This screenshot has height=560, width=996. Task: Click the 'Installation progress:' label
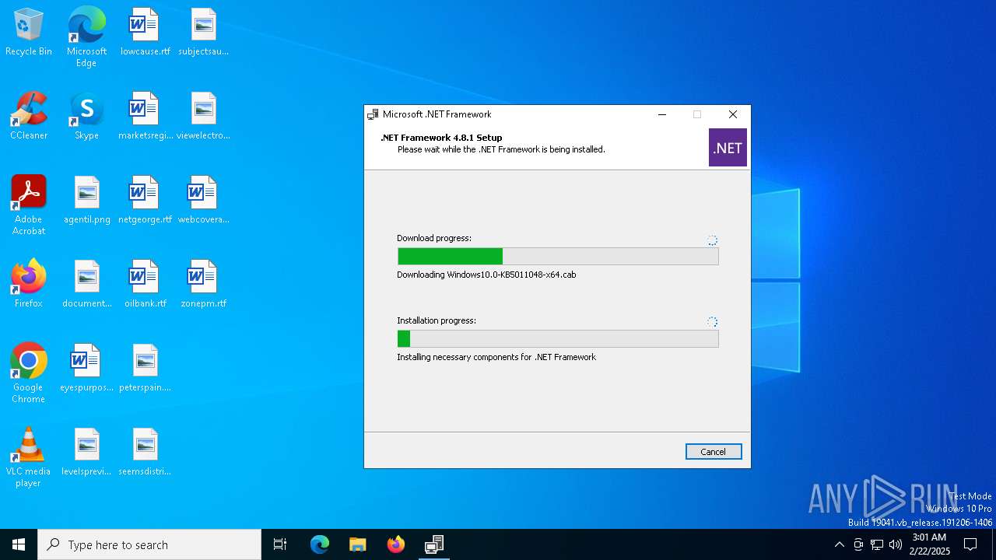point(437,320)
